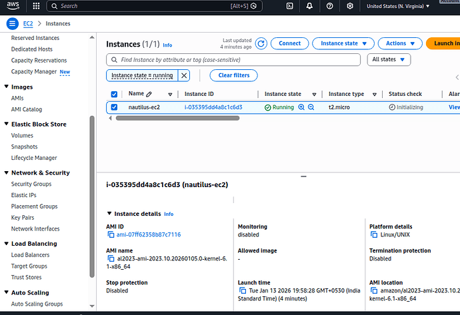
Task: Open the Instance state dropdown
Action: [x=343, y=43]
